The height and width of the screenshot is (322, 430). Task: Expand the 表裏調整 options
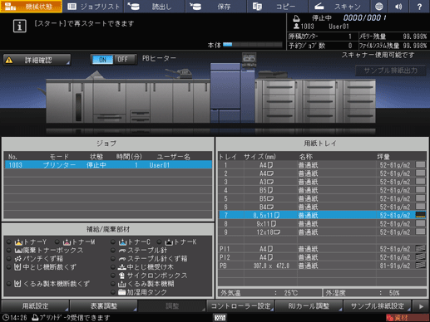tap(104, 306)
